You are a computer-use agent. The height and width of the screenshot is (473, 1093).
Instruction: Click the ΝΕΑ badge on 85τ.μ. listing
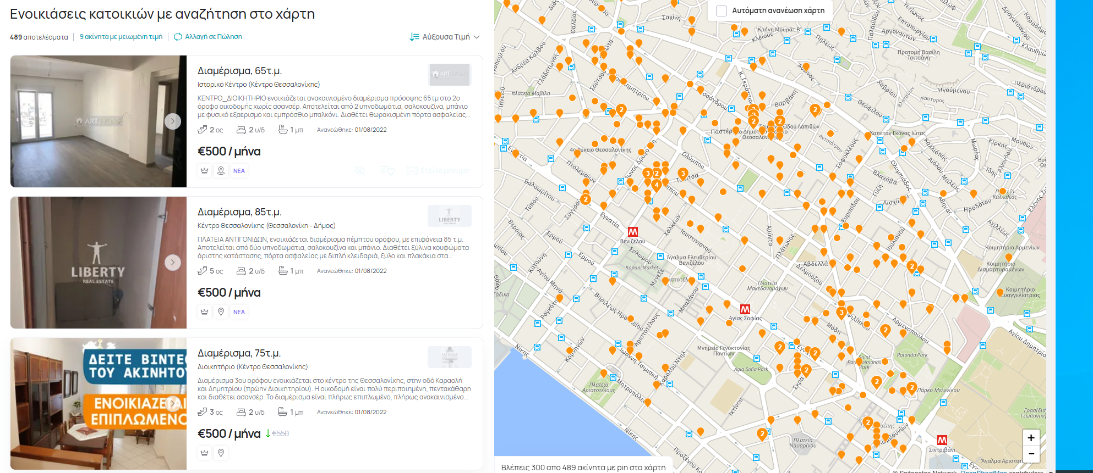(x=239, y=312)
